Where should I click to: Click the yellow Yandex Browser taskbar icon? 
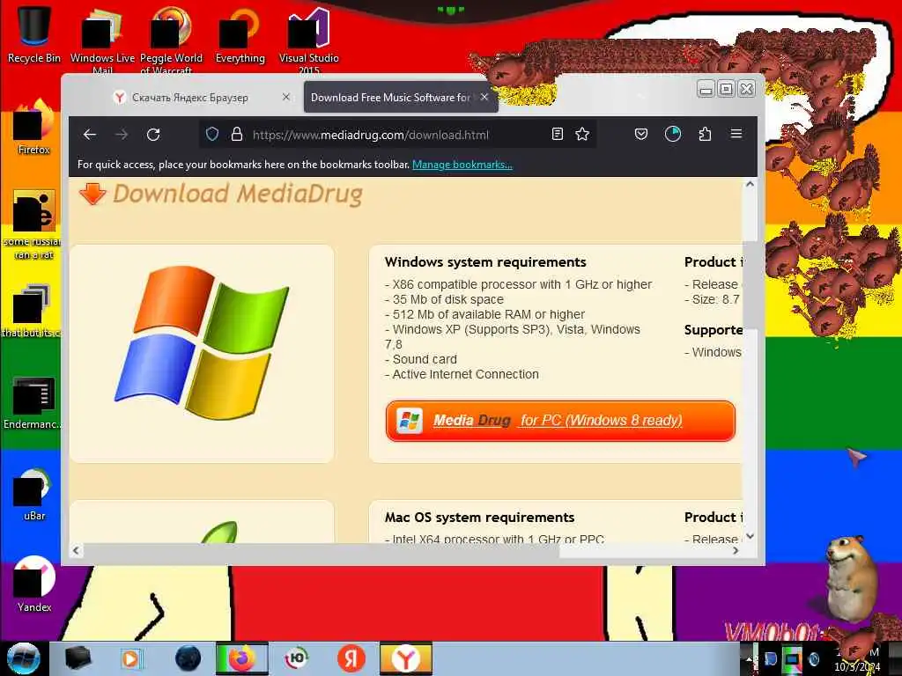(x=405, y=658)
